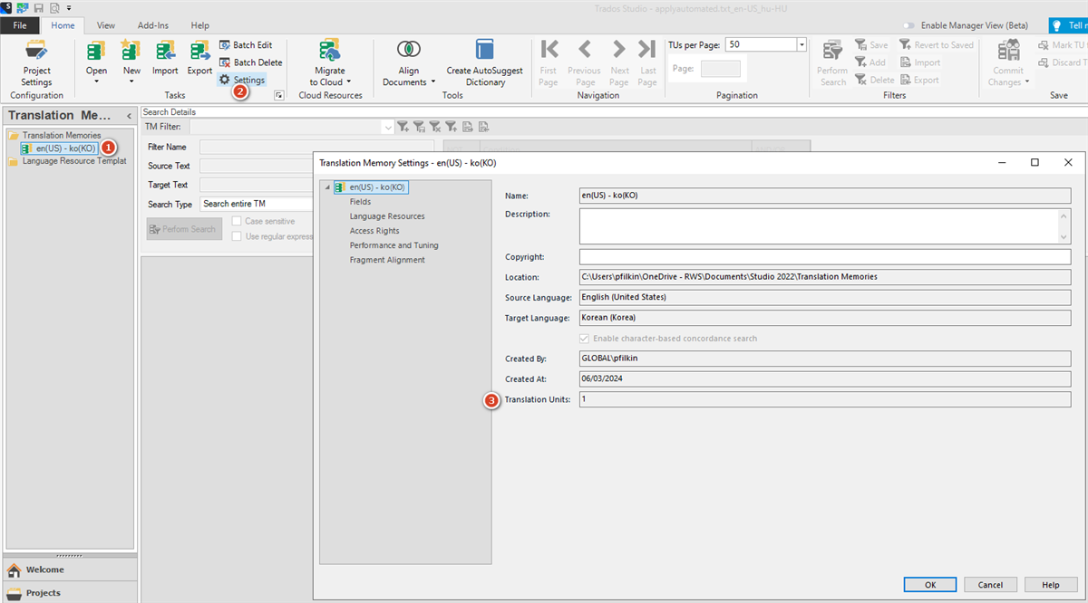Screen dimensions: 1088x603
Task: Click the Tasks group dialog launcher
Action: (x=279, y=95)
